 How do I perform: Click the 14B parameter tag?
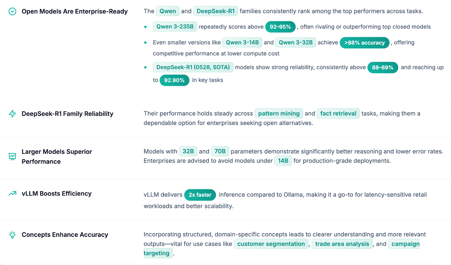click(x=283, y=161)
